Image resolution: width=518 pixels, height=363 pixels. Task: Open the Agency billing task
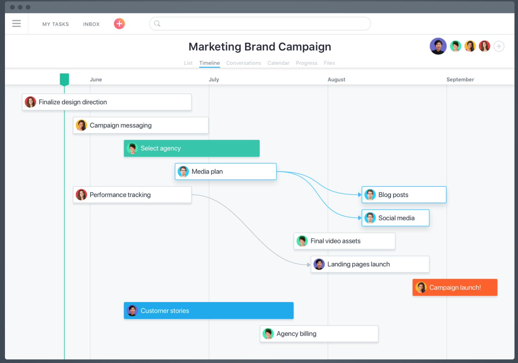[x=319, y=334]
